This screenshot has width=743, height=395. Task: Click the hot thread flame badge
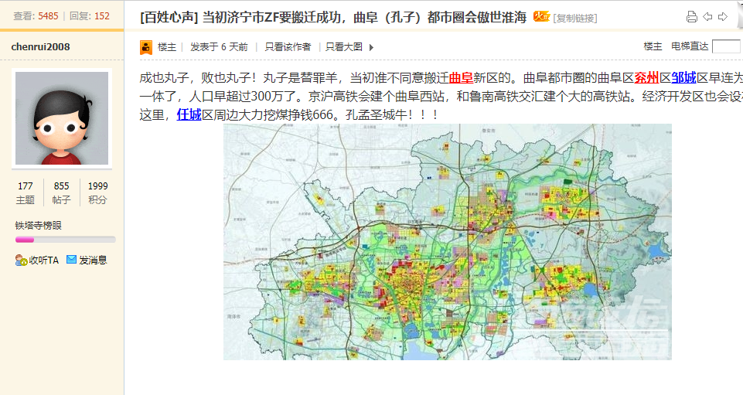click(541, 16)
